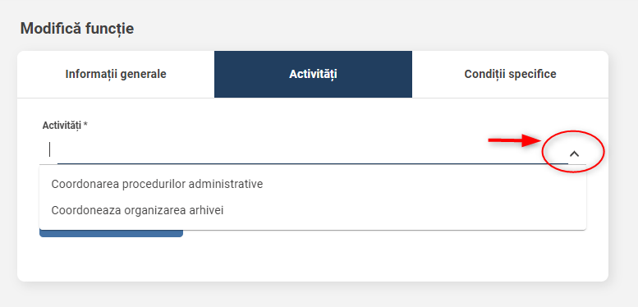The image size is (638, 307).
Task: Select the highlighted Activități tab
Action: point(314,75)
